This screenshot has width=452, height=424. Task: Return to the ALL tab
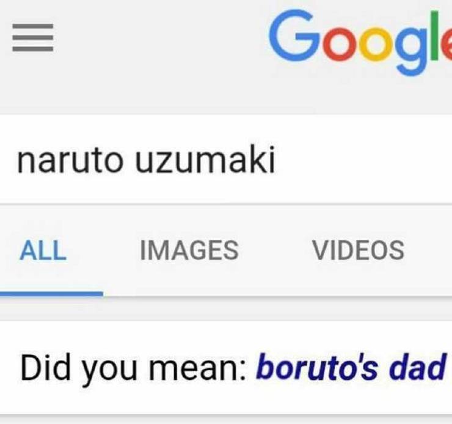pyautogui.click(x=43, y=250)
